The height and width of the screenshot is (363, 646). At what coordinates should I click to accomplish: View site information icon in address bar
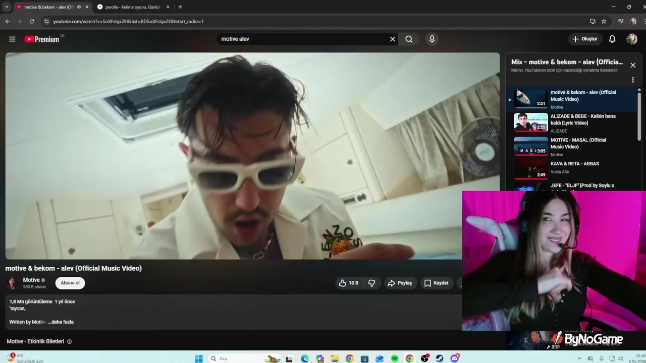[x=46, y=21]
